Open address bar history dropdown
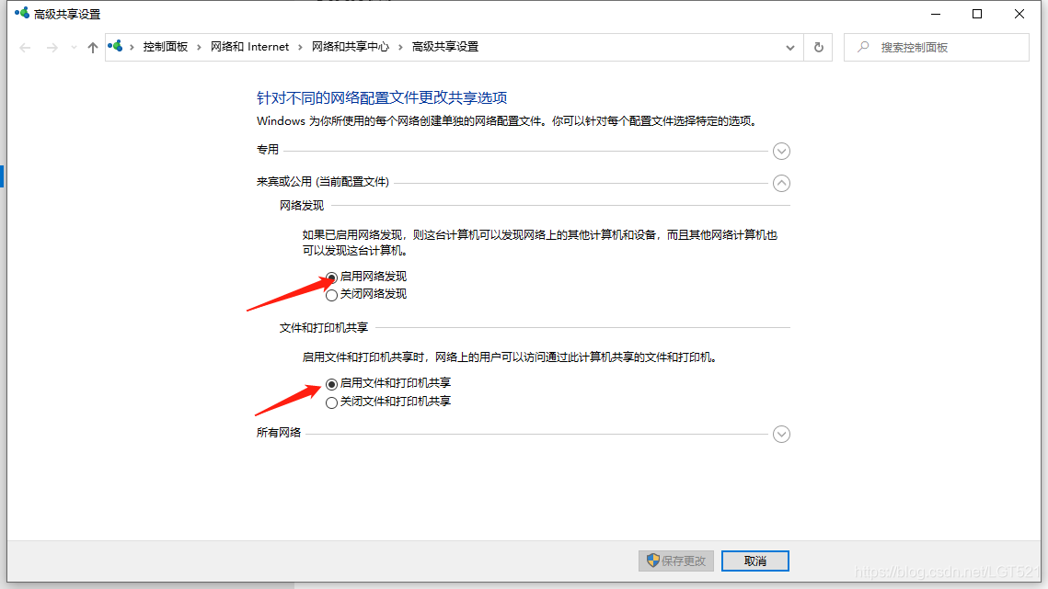Image resolution: width=1048 pixels, height=589 pixels. point(790,48)
